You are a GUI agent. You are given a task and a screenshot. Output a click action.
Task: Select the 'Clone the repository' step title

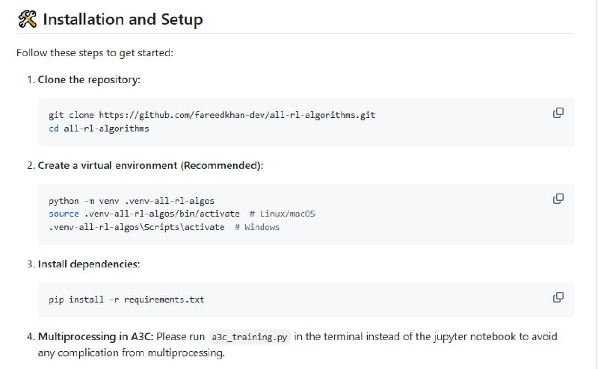point(89,79)
